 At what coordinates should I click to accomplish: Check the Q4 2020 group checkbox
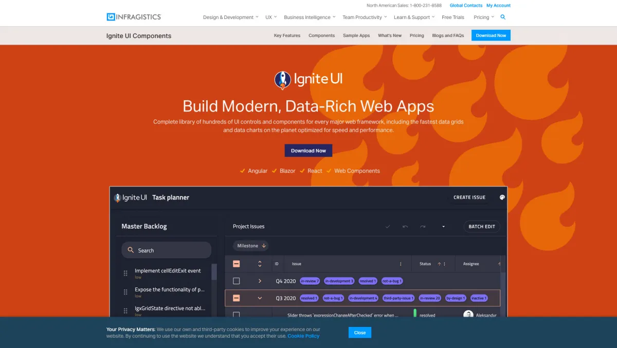[236, 281]
